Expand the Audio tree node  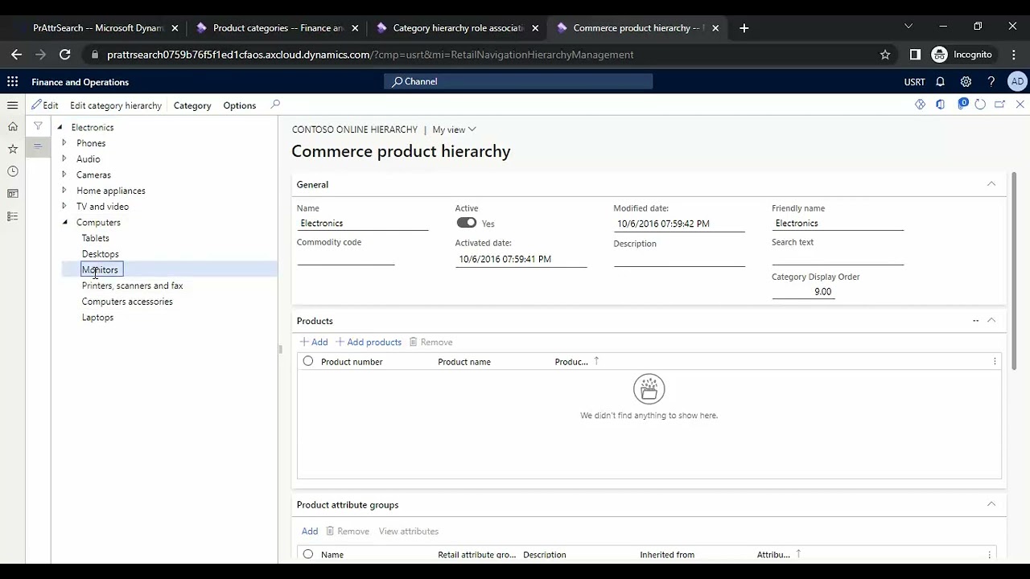[x=64, y=158]
